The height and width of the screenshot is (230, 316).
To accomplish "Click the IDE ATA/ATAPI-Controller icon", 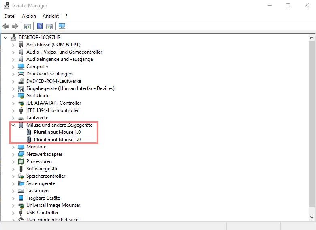I will pos(21,103).
